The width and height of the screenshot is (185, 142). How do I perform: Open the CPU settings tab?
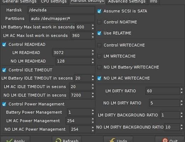click(54, 2)
